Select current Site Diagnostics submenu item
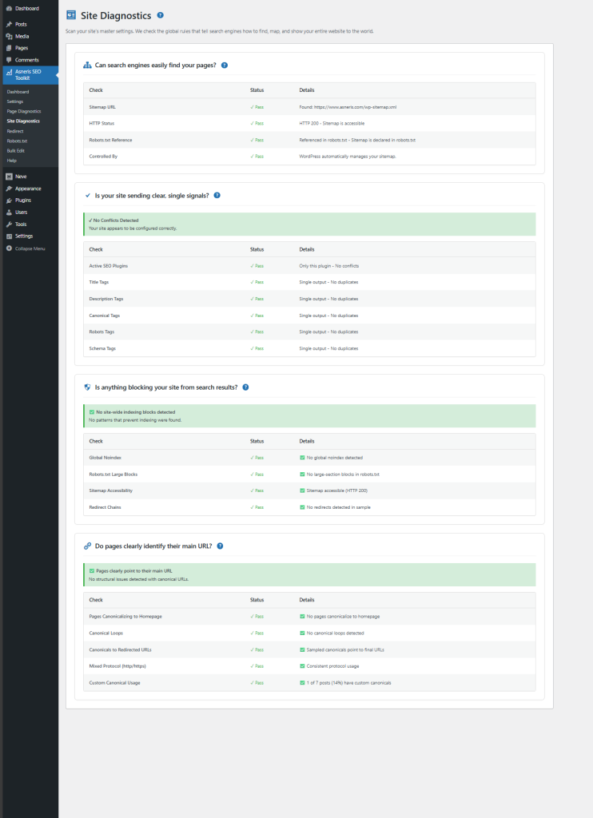This screenshot has width=593, height=818. click(x=23, y=121)
